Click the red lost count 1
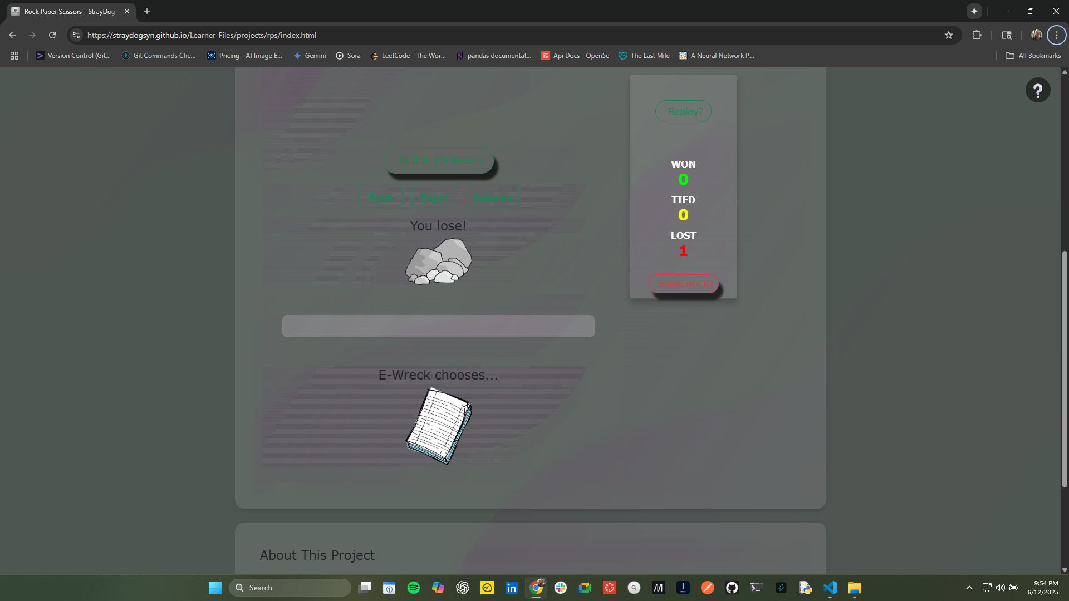The height and width of the screenshot is (601, 1069). 683,250
